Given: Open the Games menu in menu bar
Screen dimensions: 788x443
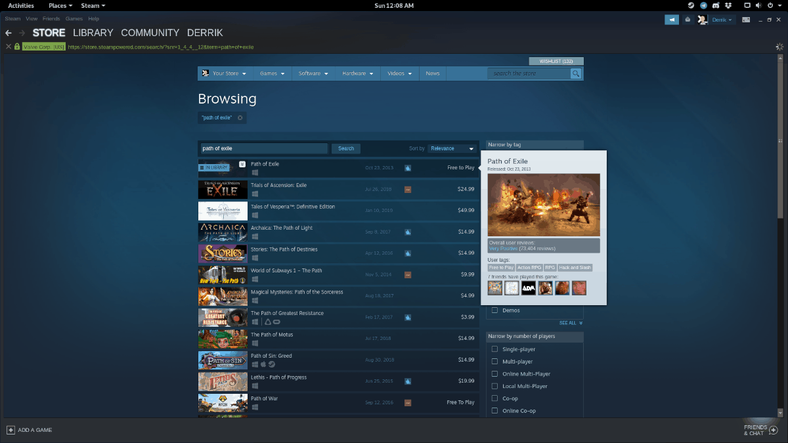Looking at the screenshot, I should pyautogui.click(x=74, y=19).
